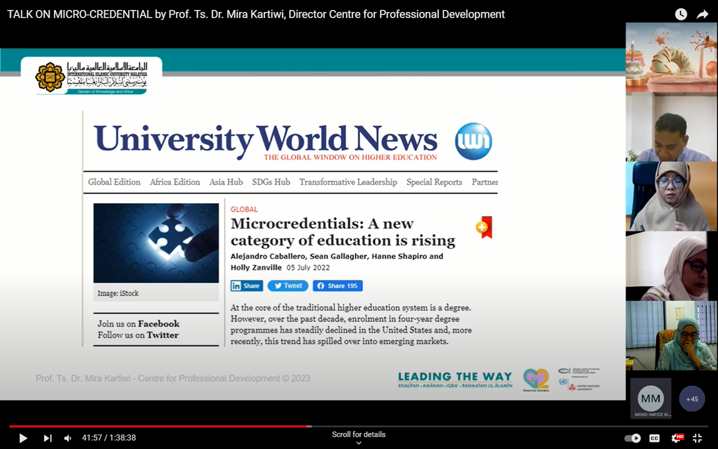Click the UWN round blue logo
The image size is (718, 449).
tap(473, 141)
